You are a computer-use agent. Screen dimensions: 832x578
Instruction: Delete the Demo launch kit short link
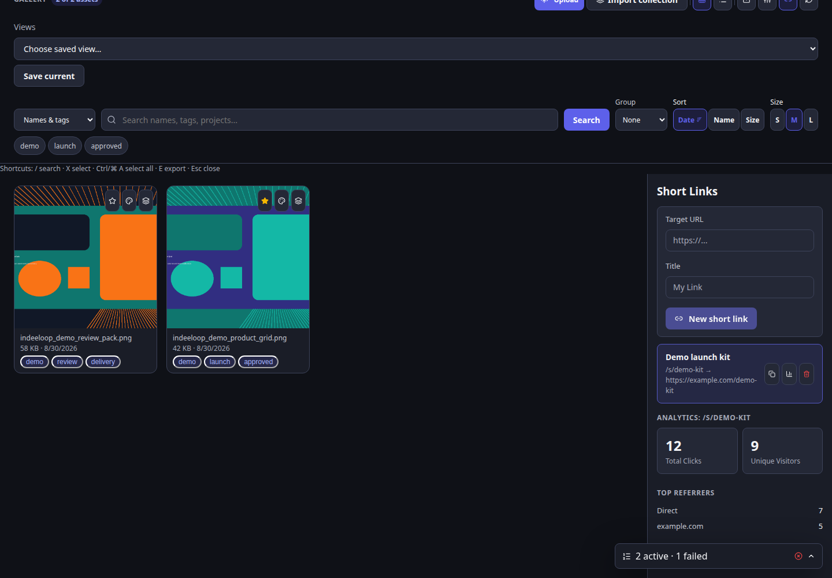(807, 374)
